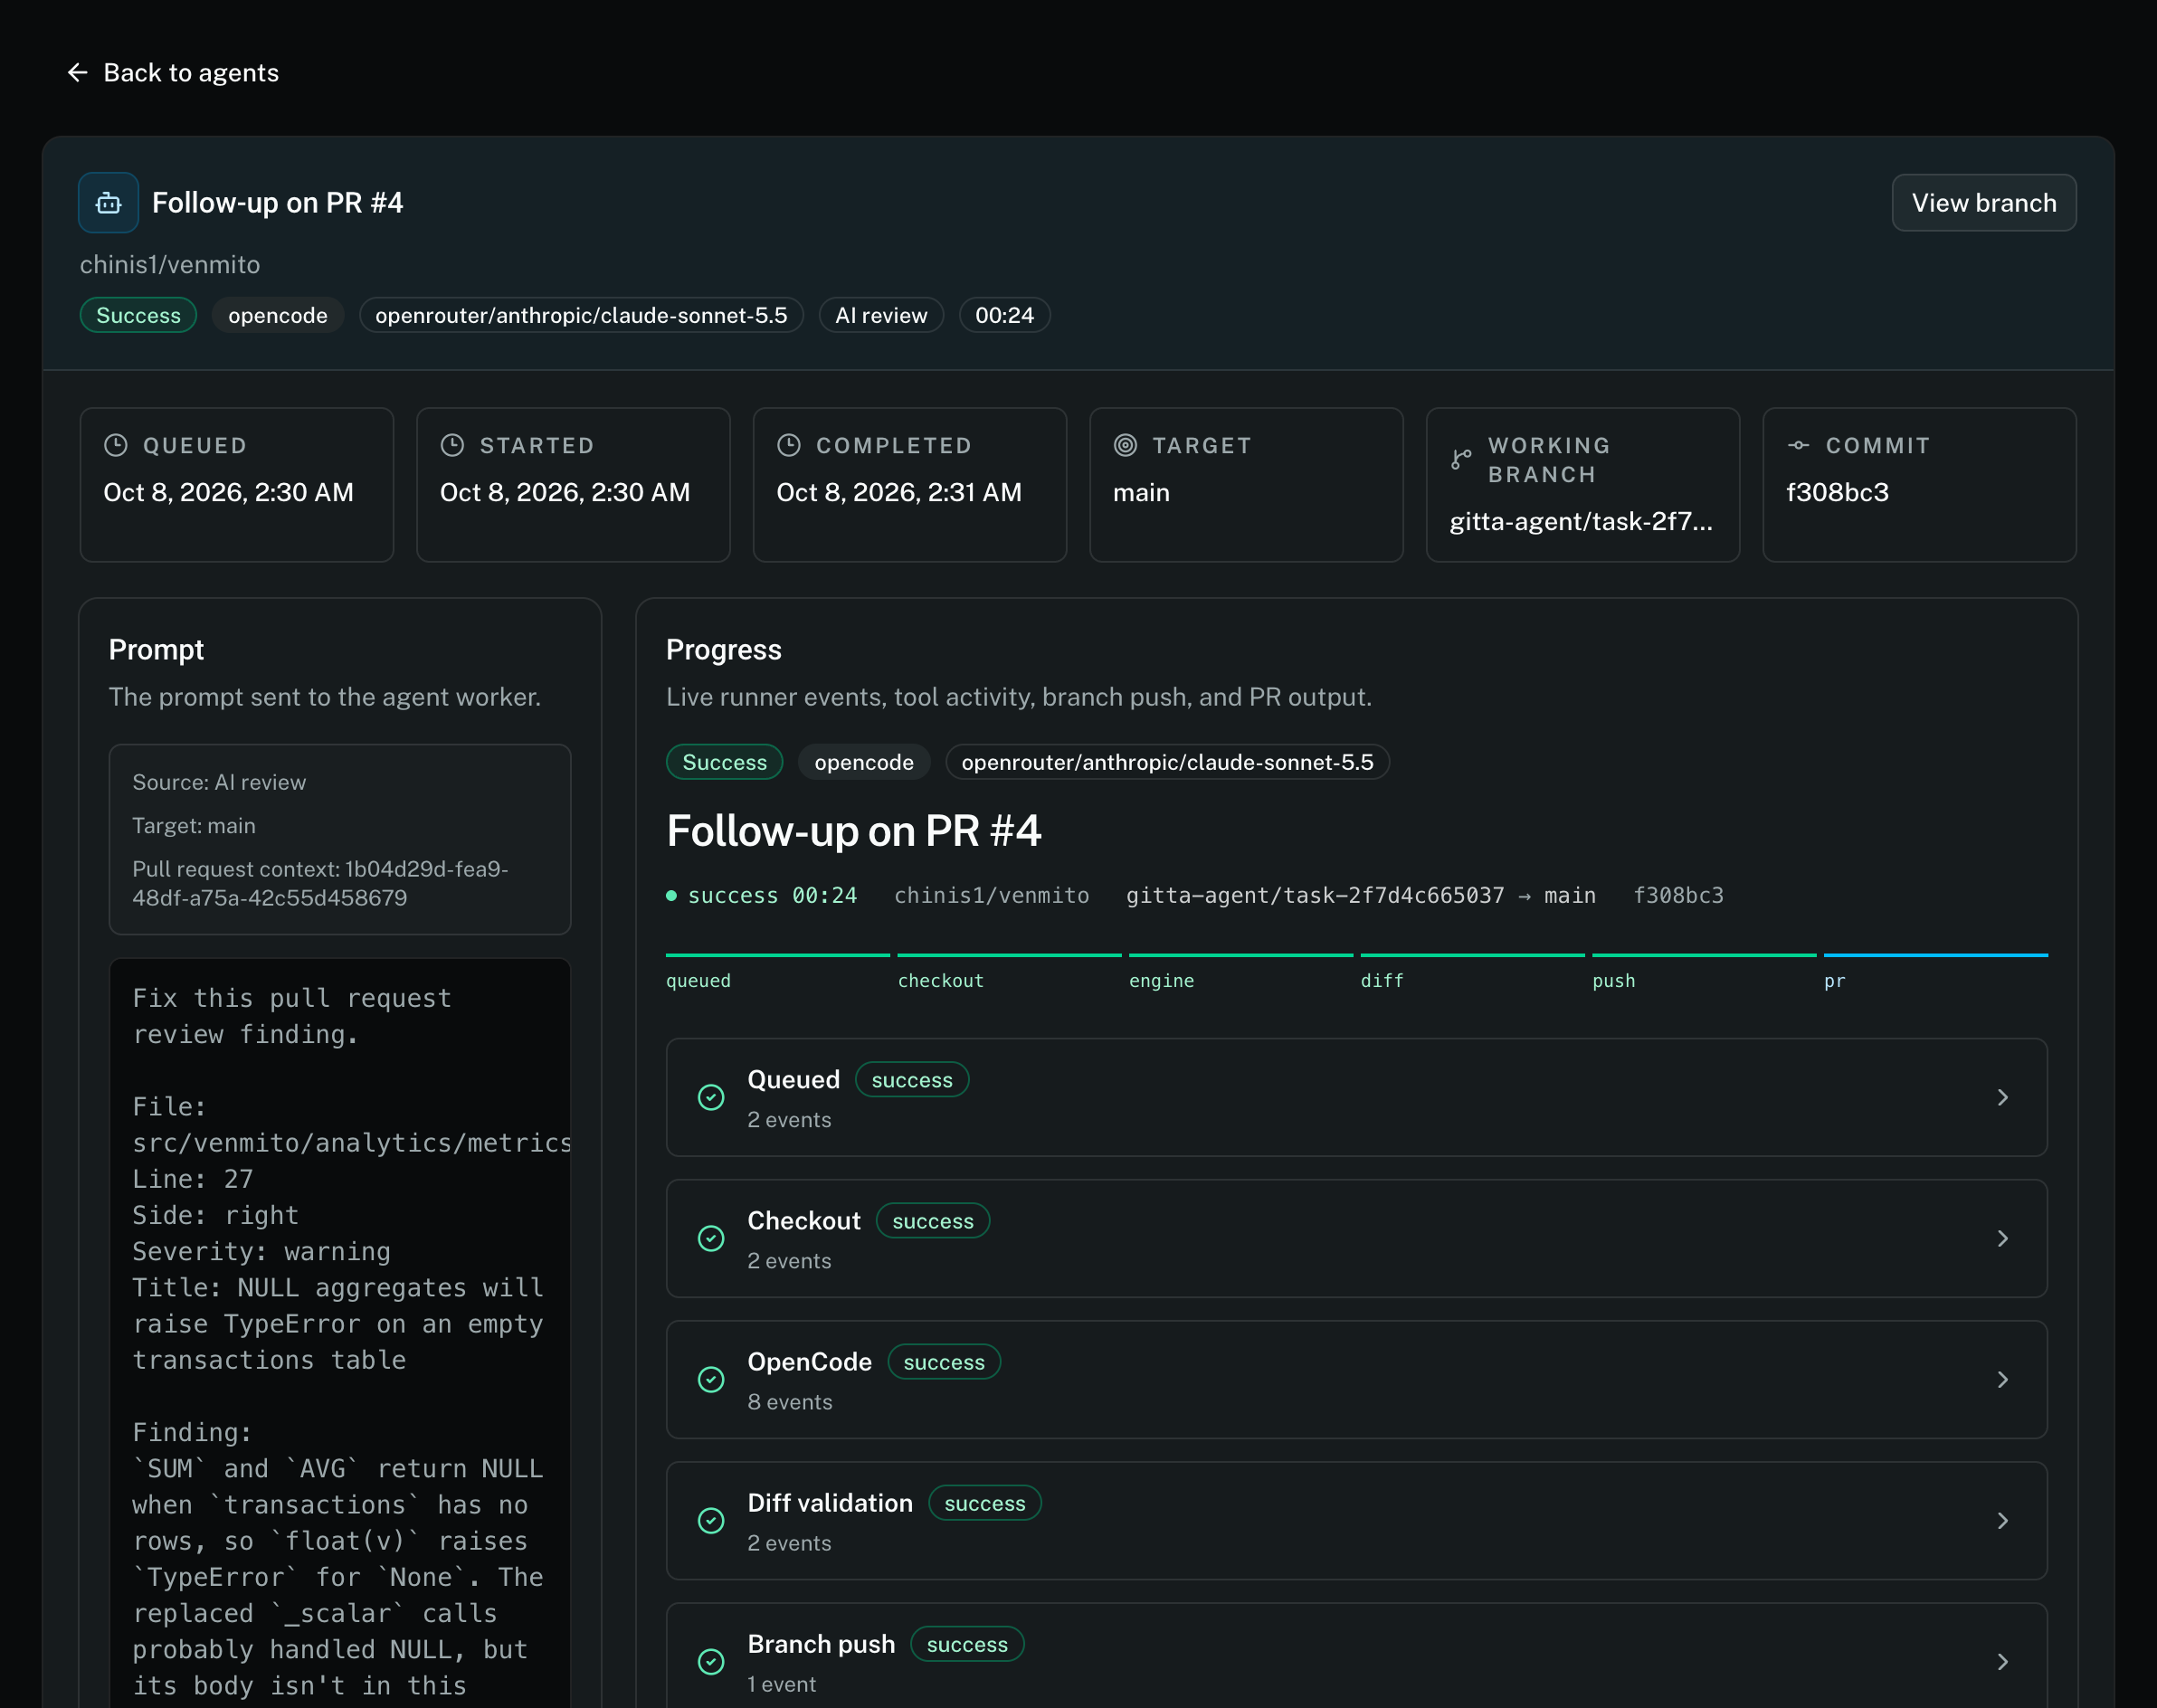Screen dimensions: 2157x1708
Task: Click the check icon on Diff validation row
Action: point(711,1521)
